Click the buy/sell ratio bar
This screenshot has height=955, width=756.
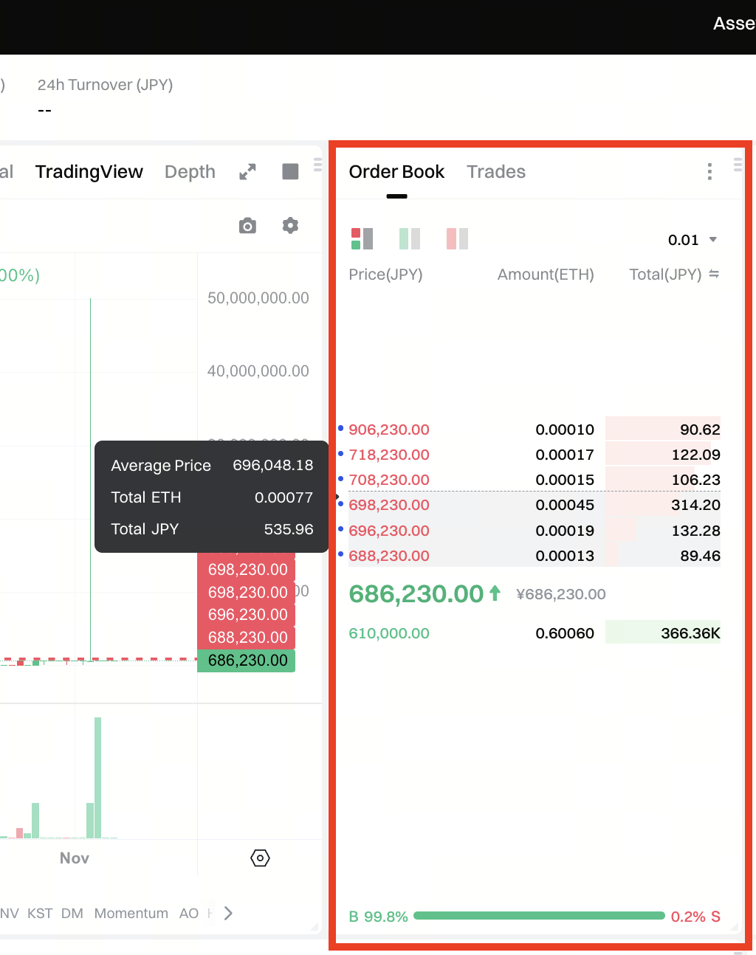pyautogui.click(x=539, y=916)
